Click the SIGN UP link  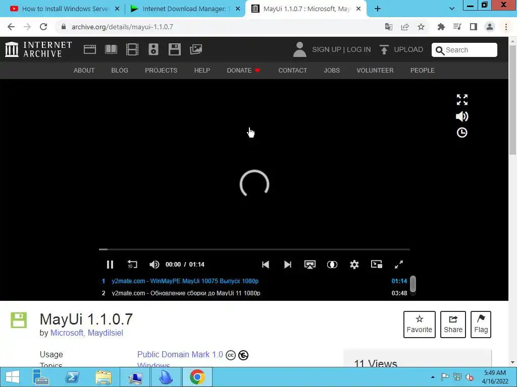click(327, 49)
